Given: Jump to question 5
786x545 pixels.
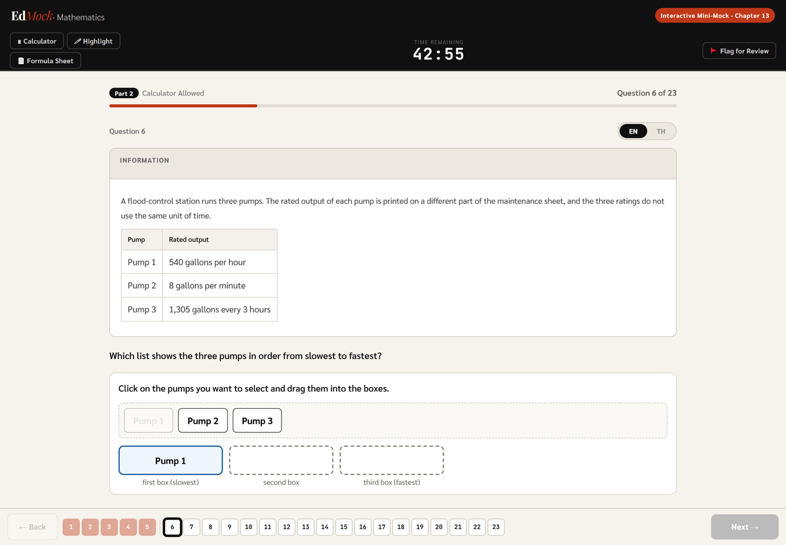Looking at the screenshot, I should (147, 527).
